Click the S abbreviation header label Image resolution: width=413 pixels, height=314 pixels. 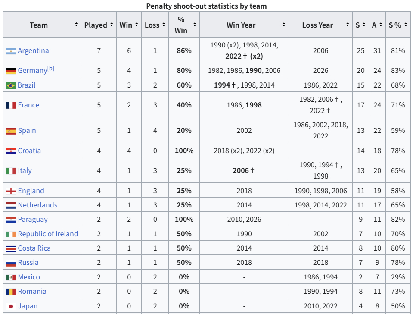[357, 25]
